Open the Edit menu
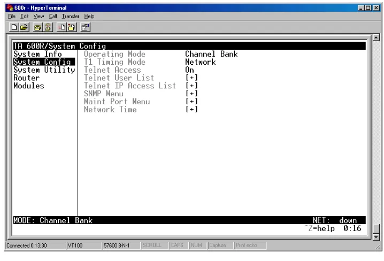The image size is (384, 261). coord(24,17)
